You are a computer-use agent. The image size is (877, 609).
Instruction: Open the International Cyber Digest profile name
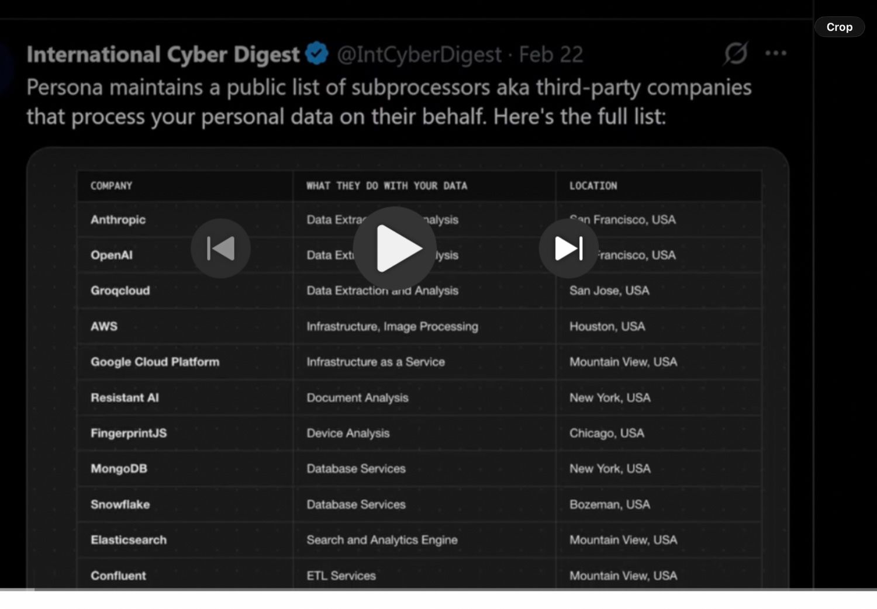pos(163,54)
